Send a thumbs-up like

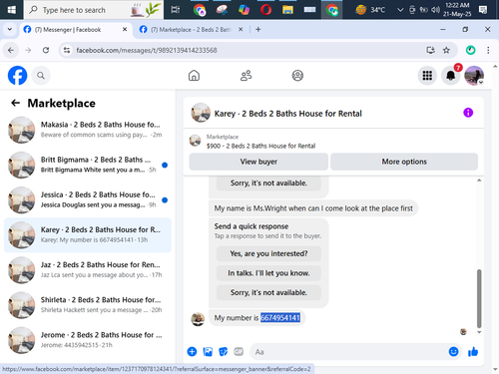[473, 351]
